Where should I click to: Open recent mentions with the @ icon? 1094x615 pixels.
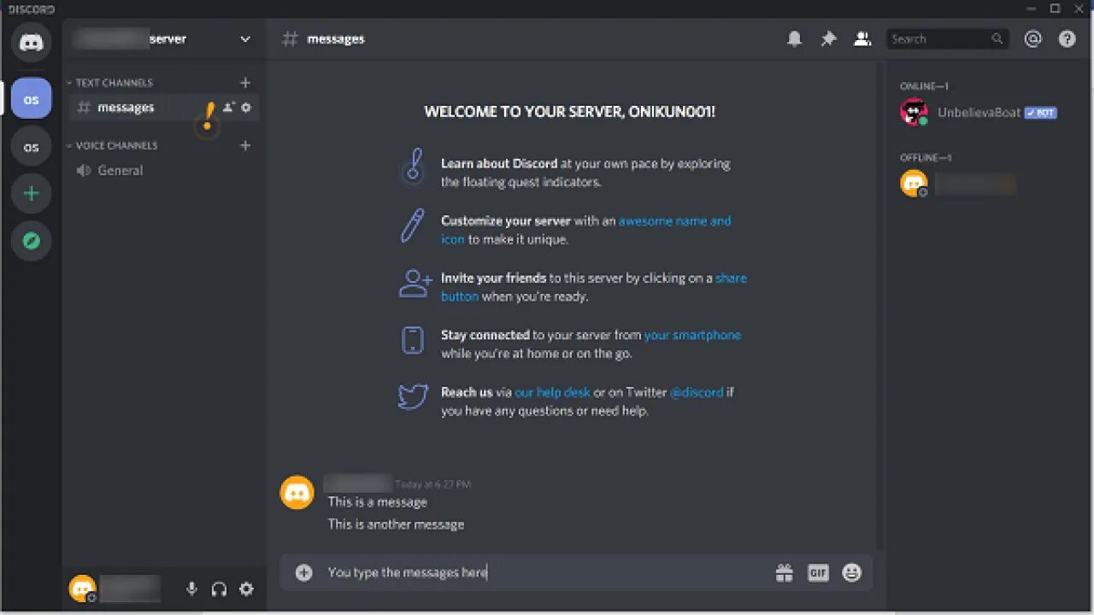(1033, 39)
